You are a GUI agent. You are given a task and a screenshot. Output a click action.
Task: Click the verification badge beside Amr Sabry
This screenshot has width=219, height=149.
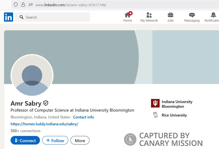click(x=46, y=103)
